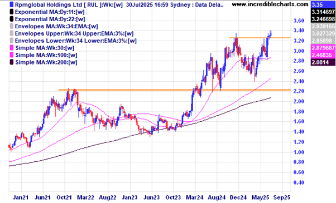Click the 2.20 price axis label
Image resolution: width=336 pixels, height=203 pixels.
click(x=299, y=91)
